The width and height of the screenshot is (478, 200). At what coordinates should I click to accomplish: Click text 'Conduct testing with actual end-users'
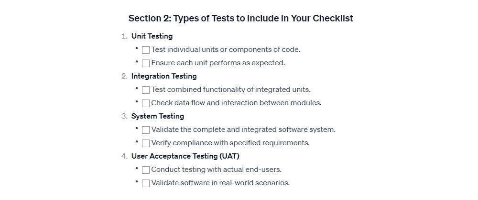point(217,170)
